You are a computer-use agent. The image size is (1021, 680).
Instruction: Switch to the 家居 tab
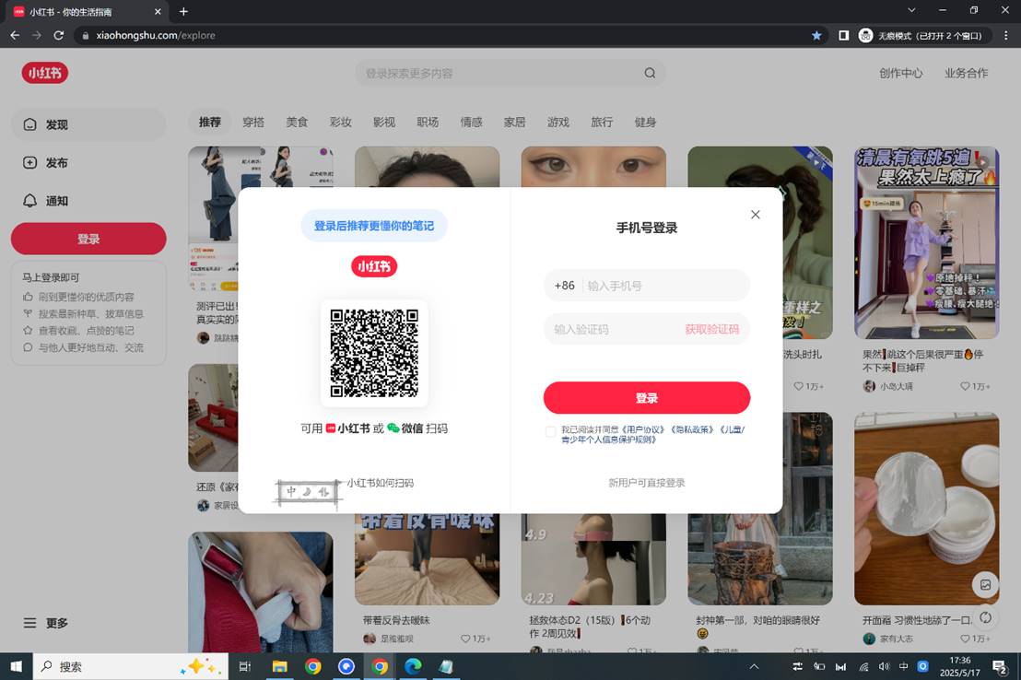click(x=514, y=122)
